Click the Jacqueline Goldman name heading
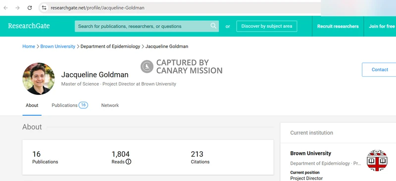396x181 pixels. tap(95, 75)
